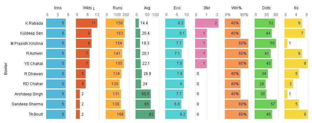
Task: Select TA Boult's 166 runs bar
Action: click(115, 114)
